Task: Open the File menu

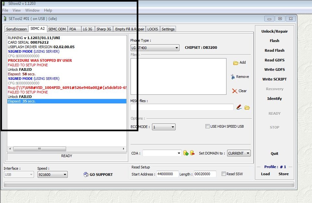Action: 5,10
